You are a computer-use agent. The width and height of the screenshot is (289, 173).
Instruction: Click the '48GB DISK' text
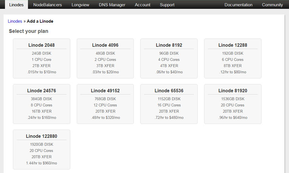pyautogui.click(x=105, y=53)
